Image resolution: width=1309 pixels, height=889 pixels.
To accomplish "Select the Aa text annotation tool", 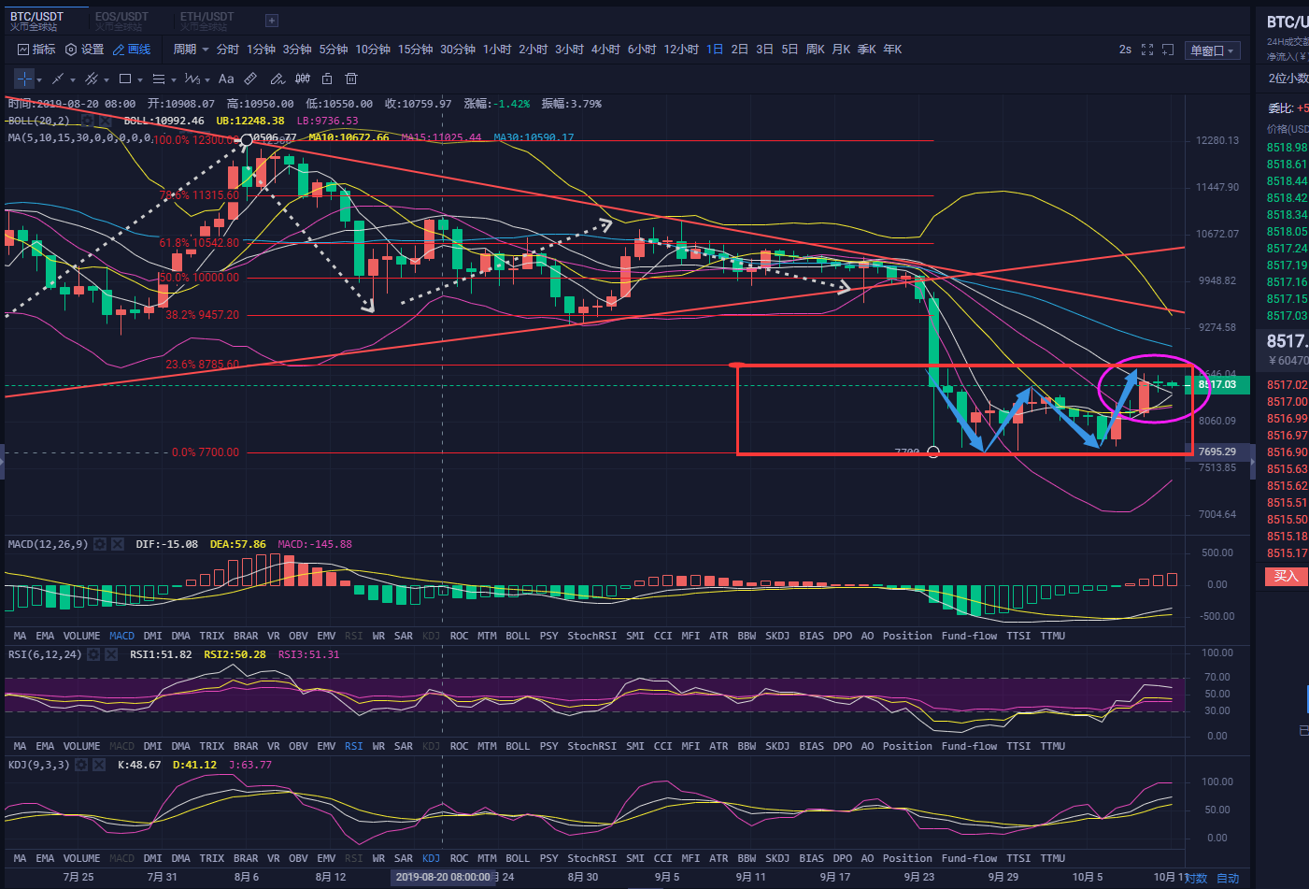I will point(226,79).
